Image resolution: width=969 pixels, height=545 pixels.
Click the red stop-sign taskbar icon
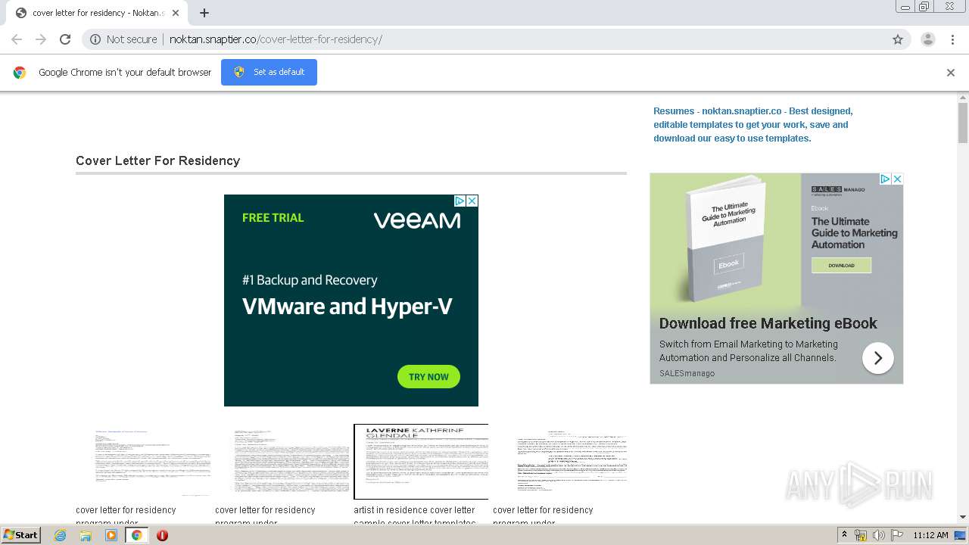pos(162,535)
